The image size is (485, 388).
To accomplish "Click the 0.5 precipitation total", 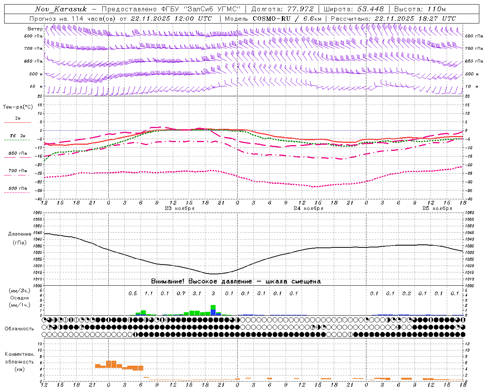I will click(133, 294).
